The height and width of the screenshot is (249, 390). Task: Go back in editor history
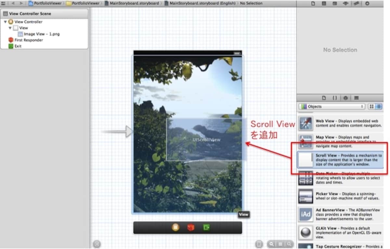pos(13,3)
